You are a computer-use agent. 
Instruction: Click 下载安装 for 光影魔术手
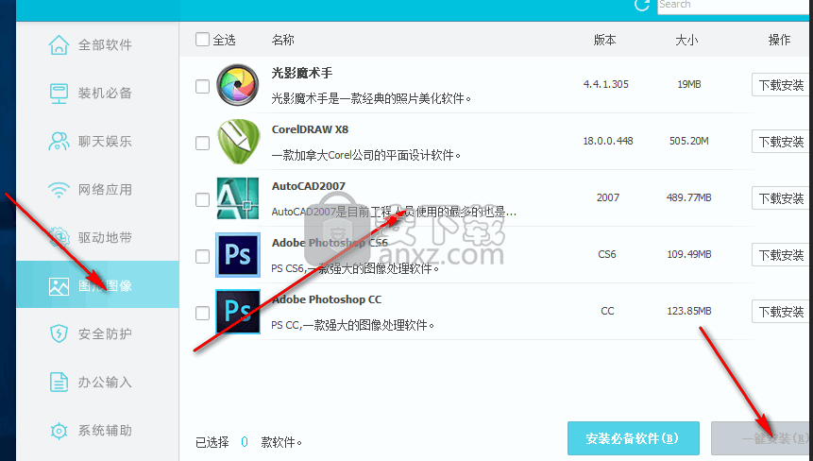click(780, 85)
